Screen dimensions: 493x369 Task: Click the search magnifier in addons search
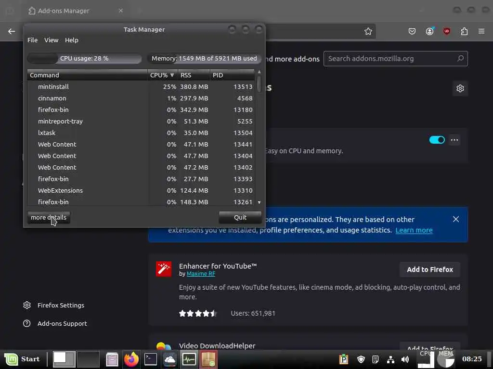pos(460,58)
